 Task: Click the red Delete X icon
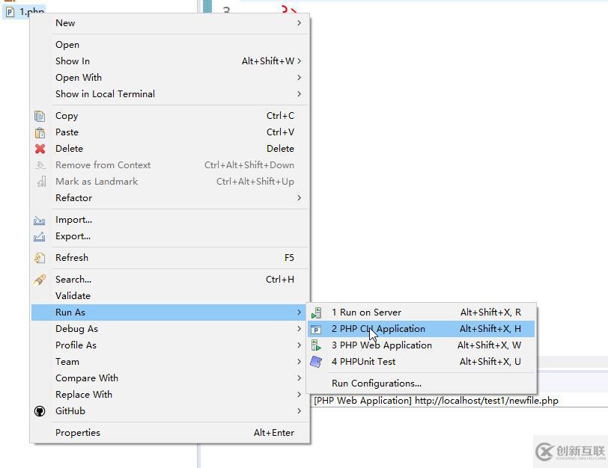[x=40, y=149]
